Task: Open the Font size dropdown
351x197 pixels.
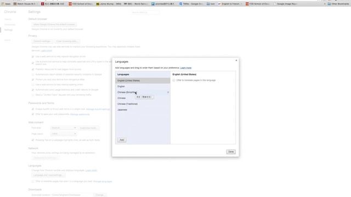Action: coord(64,128)
